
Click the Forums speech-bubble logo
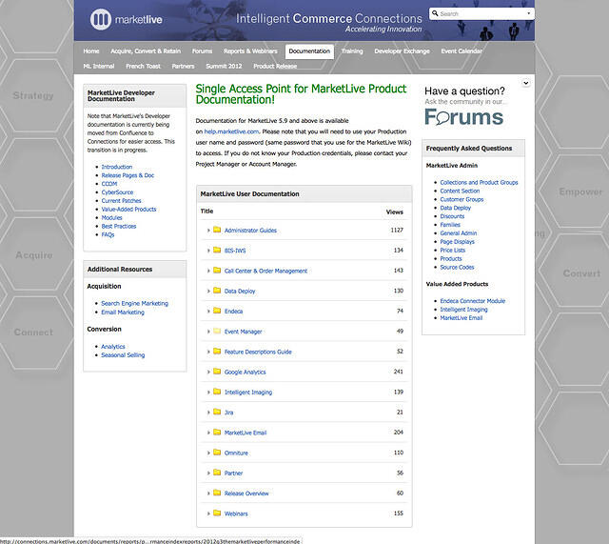click(x=463, y=116)
